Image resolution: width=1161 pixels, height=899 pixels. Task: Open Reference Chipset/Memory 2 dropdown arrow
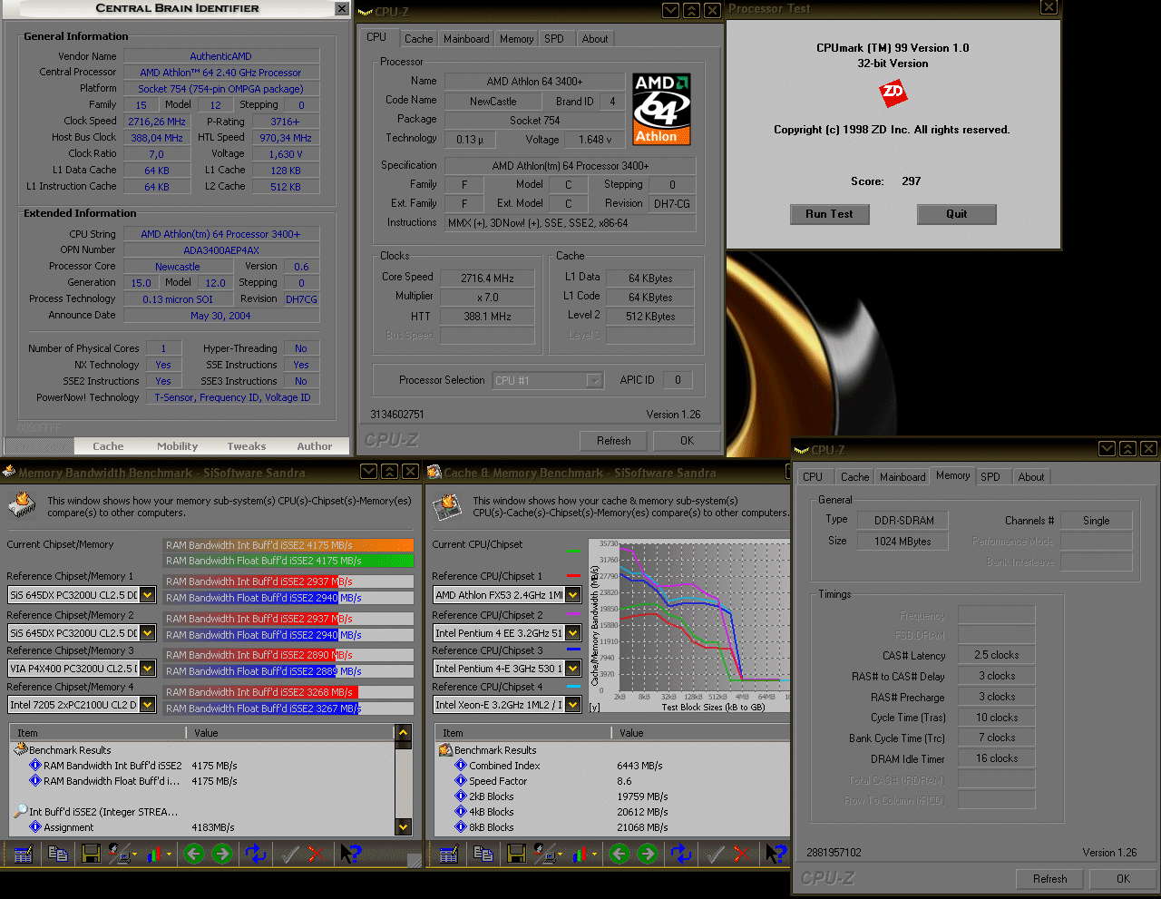coord(147,632)
